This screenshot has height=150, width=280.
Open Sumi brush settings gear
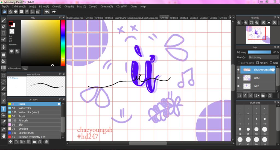click(x=59, y=104)
